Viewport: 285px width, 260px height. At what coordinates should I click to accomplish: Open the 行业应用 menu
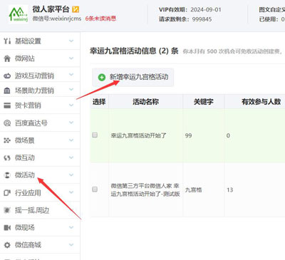tap(40, 192)
